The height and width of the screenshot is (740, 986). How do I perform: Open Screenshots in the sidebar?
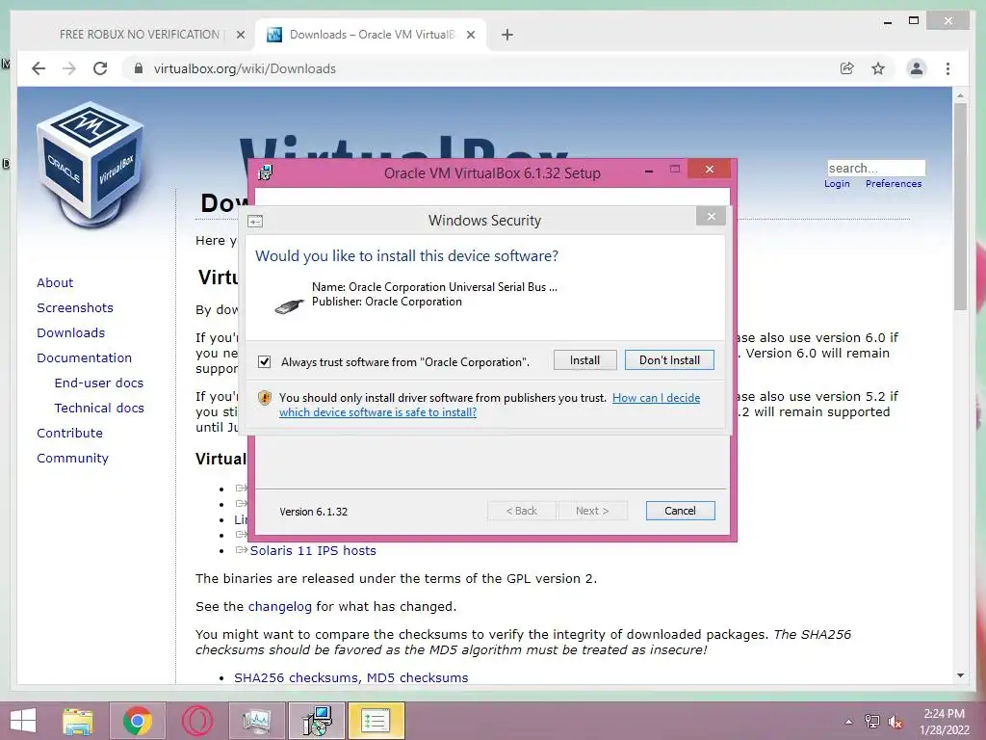[x=75, y=307]
